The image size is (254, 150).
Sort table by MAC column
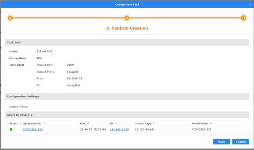[85, 123]
